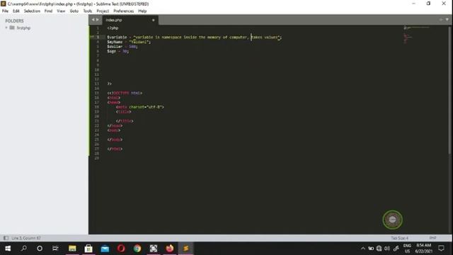Open the tab list dropdown arrow
The width and height of the screenshot is (453, 255).
coord(447,20)
